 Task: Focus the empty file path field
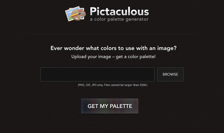(98, 74)
